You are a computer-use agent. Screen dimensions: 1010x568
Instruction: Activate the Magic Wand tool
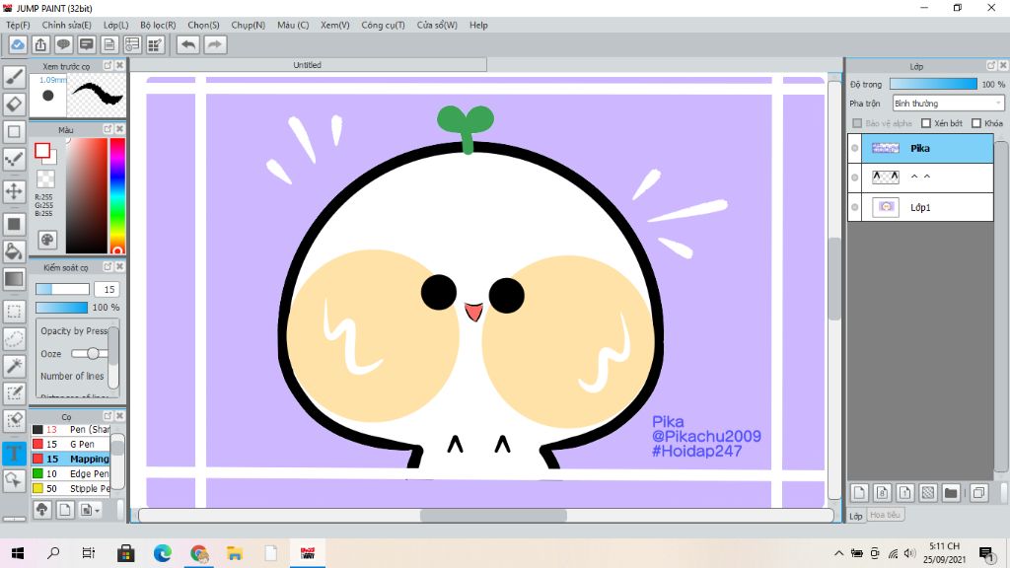point(14,366)
